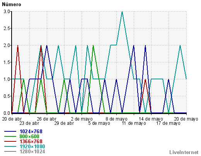Screen dimensions: 201x156
Task: Click the 0.0 y-axis value
Action: pyautogui.click(x=7, y=113)
